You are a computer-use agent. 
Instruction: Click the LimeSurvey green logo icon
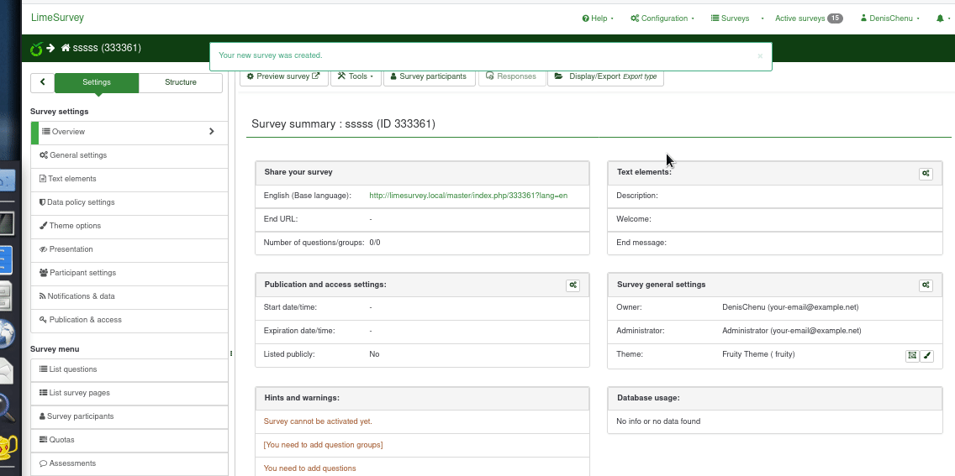click(36, 49)
